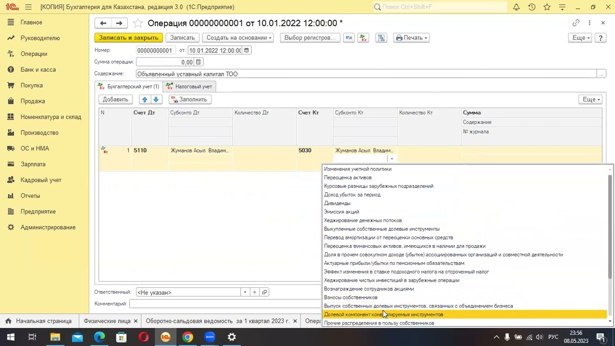Switch to Налоговый учет tab
The width and height of the screenshot is (615, 346).
point(189,86)
